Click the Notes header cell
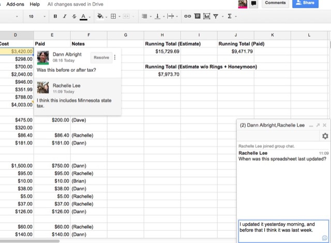 pos(89,44)
